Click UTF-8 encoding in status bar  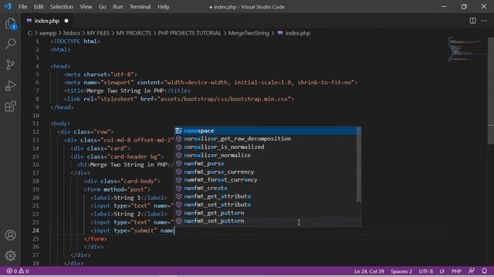click(x=426, y=272)
